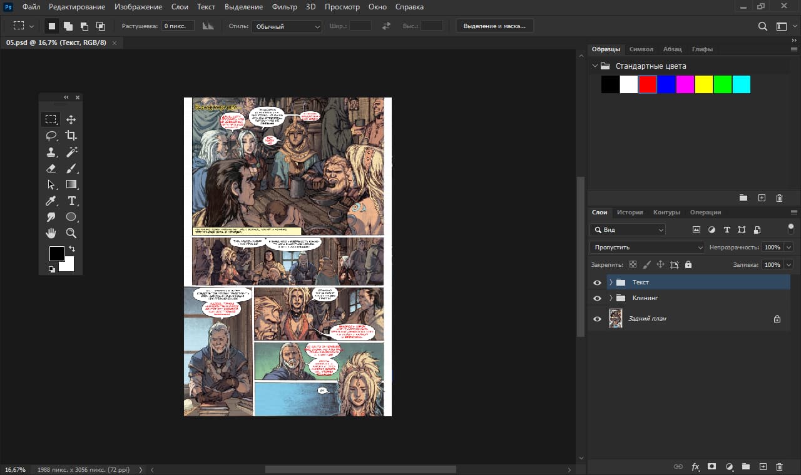The height and width of the screenshot is (475, 801).
Task: Select the Lasso tool
Action: coord(51,136)
